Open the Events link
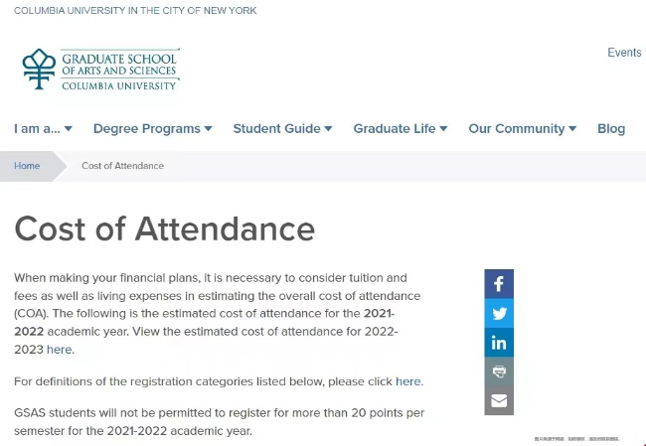The image size is (646, 446). click(x=624, y=53)
